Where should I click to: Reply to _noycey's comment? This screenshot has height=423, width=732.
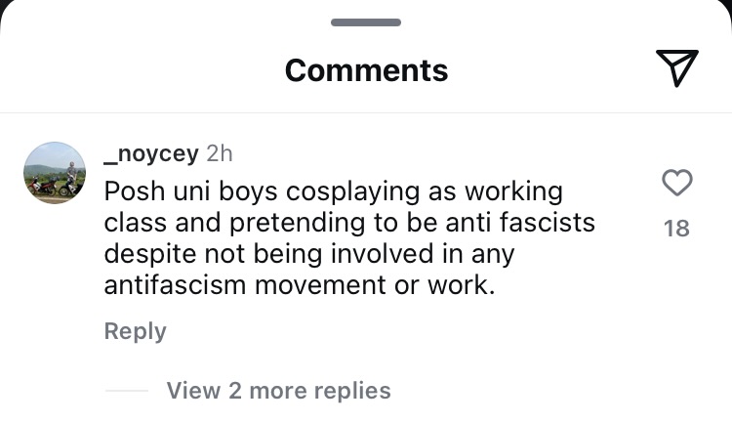point(135,331)
